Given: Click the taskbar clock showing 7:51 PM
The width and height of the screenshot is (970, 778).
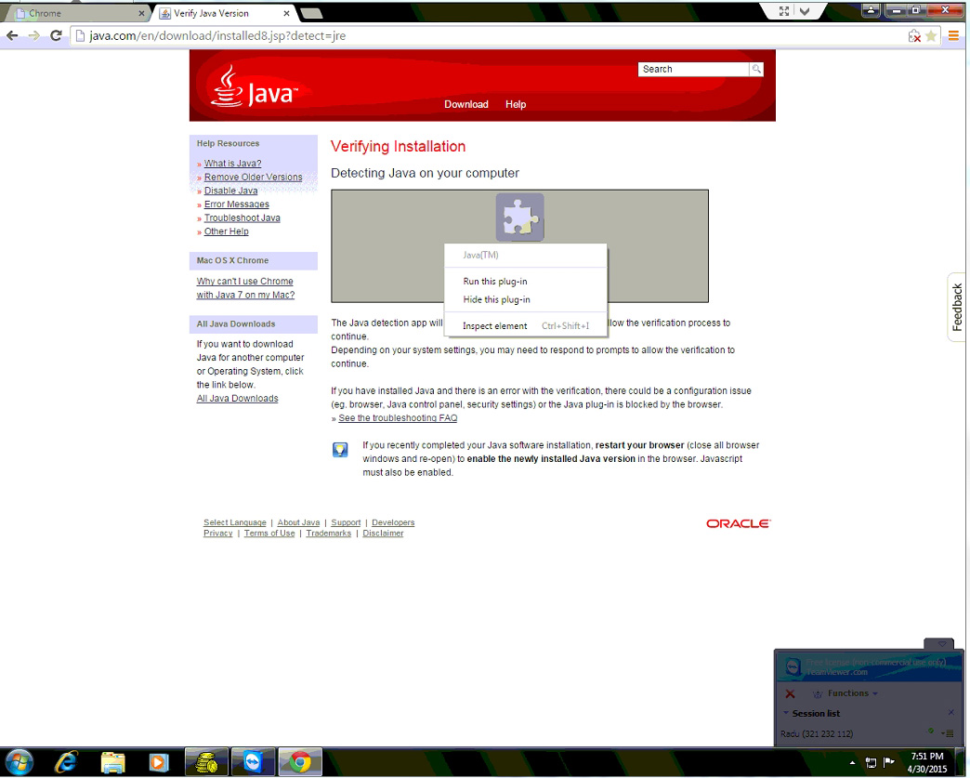Looking at the screenshot, I should [x=926, y=762].
